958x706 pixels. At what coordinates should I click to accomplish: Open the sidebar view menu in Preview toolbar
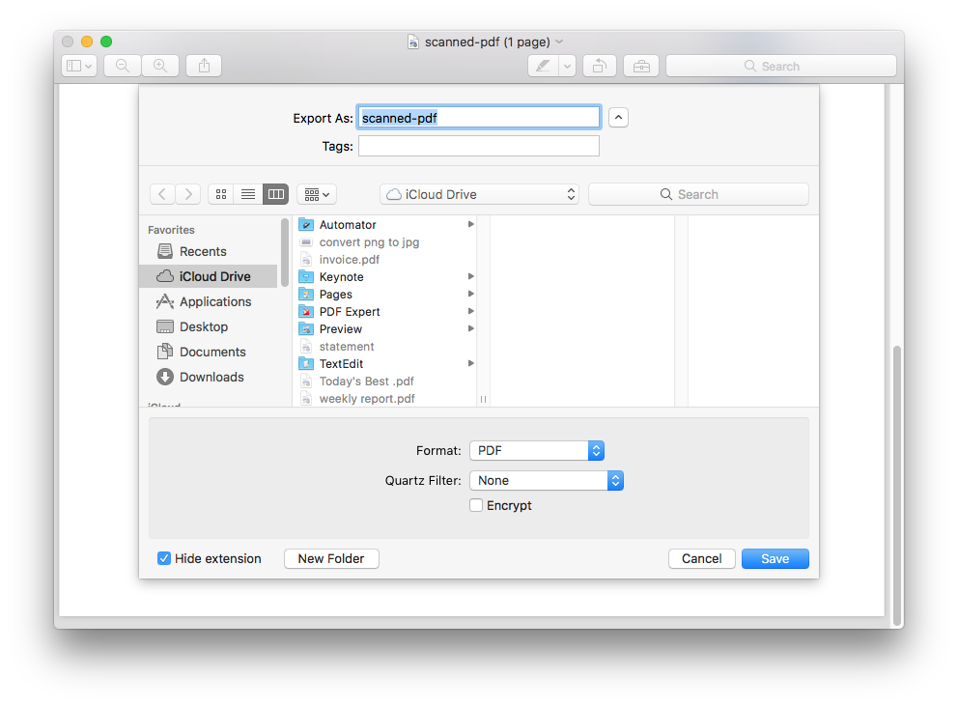79,66
